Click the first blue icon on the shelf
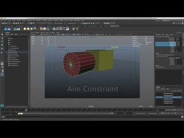The width and height of the screenshot is (184, 138). (x=6, y=29)
